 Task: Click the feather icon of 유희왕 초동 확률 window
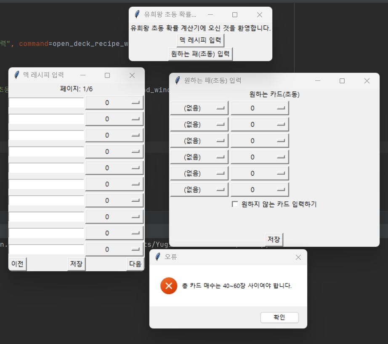click(137, 14)
